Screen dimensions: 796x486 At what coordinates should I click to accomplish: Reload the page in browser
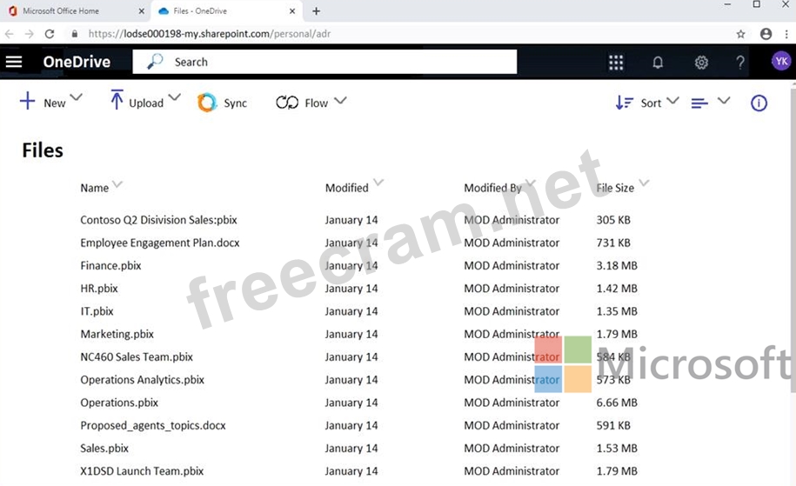tap(50, 34)
